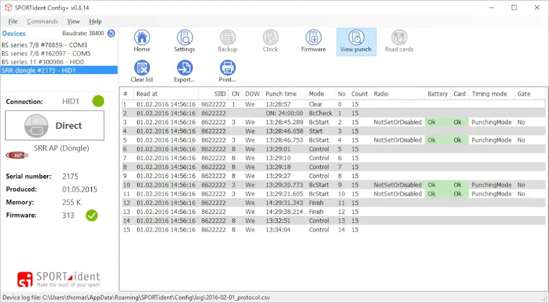This screenshot has width=549, height=303.
Task: Click the Export icon
Action: [185, 68]
